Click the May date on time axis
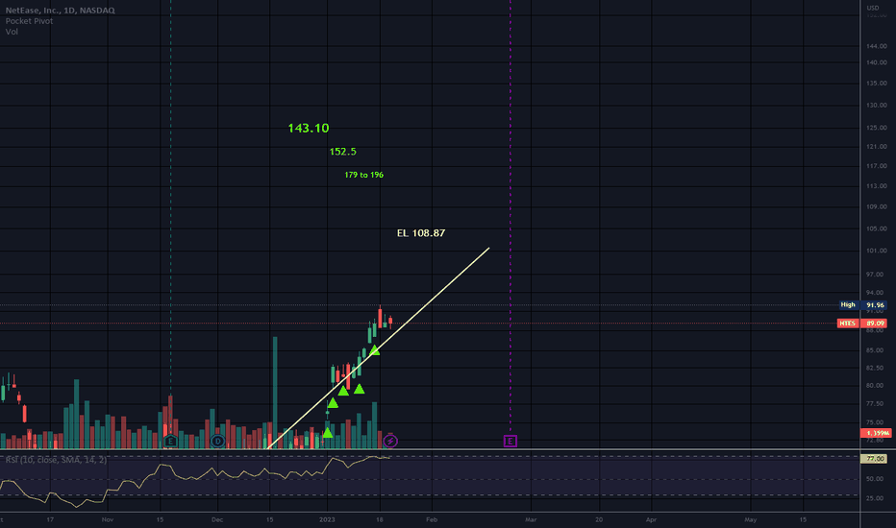Image resolution: width=896 pixels, height=528 pixels. point(750,520)
